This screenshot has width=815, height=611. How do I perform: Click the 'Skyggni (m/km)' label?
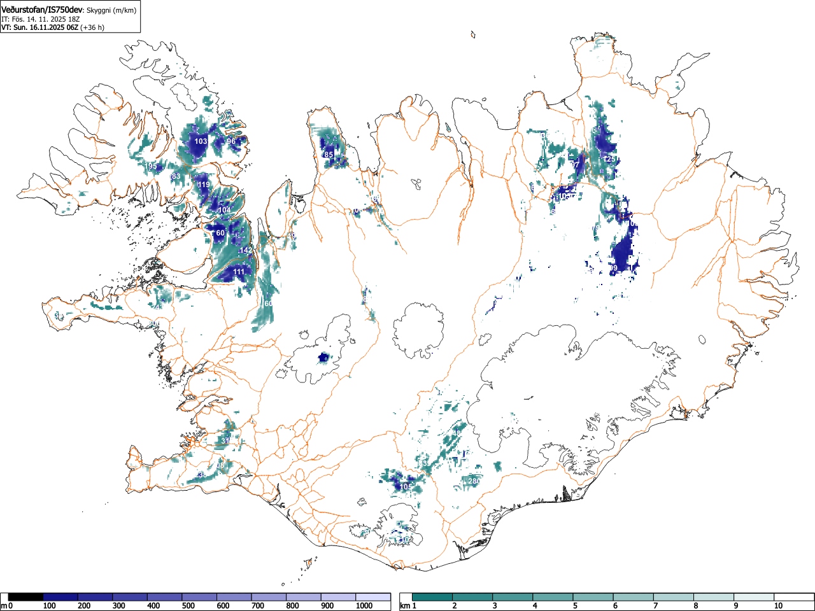[111, 10]
